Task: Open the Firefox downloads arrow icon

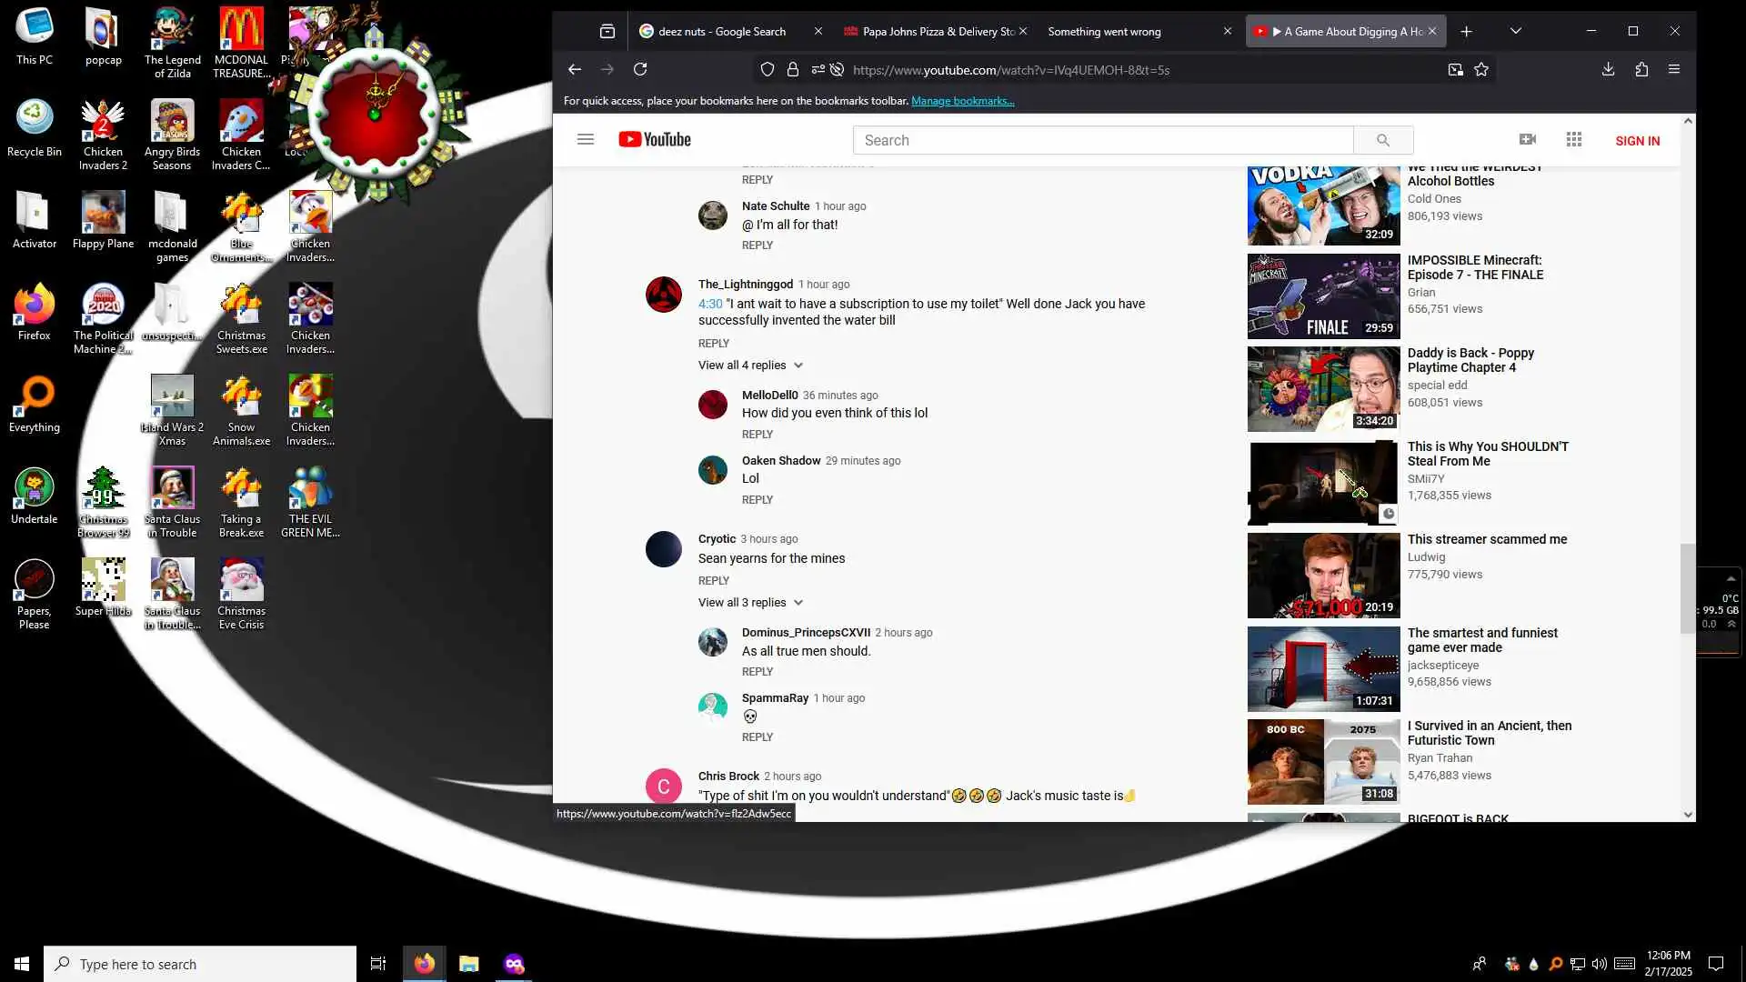Action: 1608,70
